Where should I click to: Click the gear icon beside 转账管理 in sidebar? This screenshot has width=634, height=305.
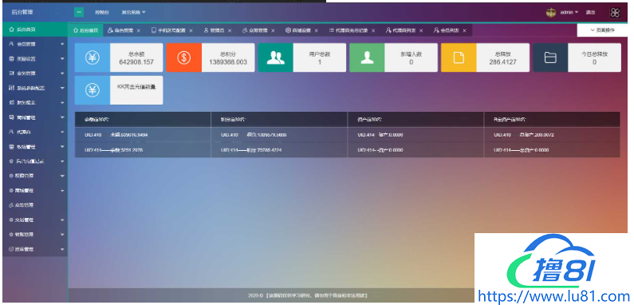click(x=11, y=235)
